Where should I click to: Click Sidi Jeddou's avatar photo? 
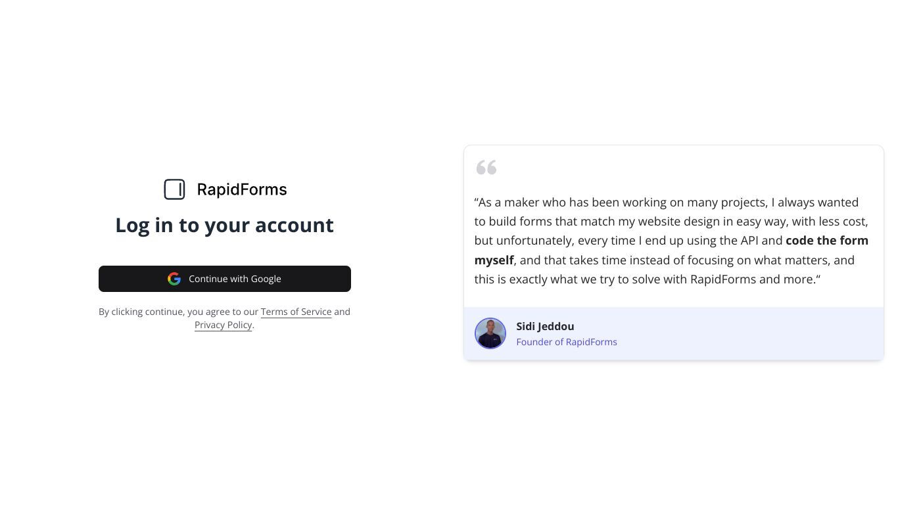click(x=490, y=333)
